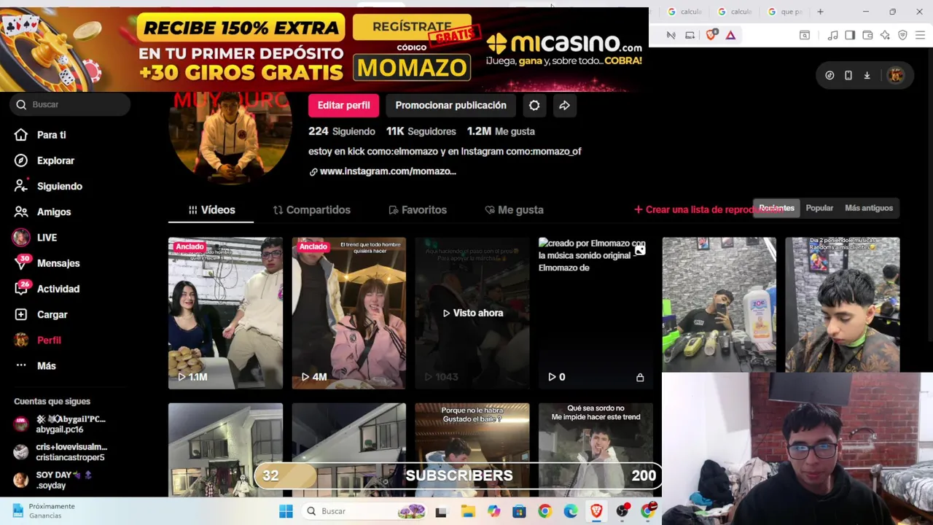Sort videos by Popular
933x525 pixels.
click(819, 208)
